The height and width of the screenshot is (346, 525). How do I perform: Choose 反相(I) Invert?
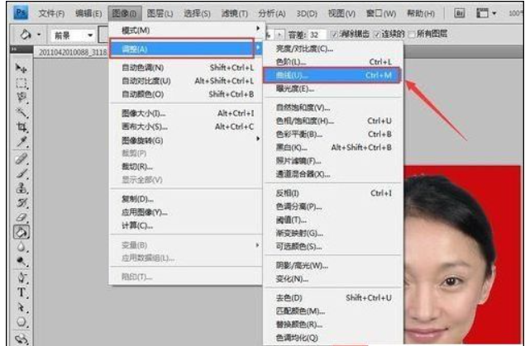coord(334,193)
